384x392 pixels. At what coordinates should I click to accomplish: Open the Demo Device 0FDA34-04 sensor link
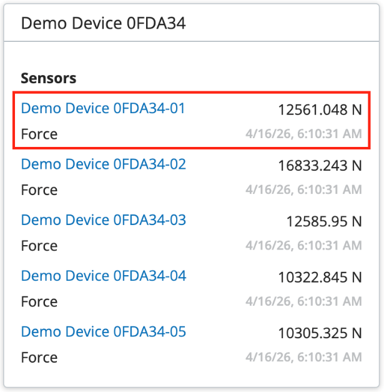tap(104, 276)
